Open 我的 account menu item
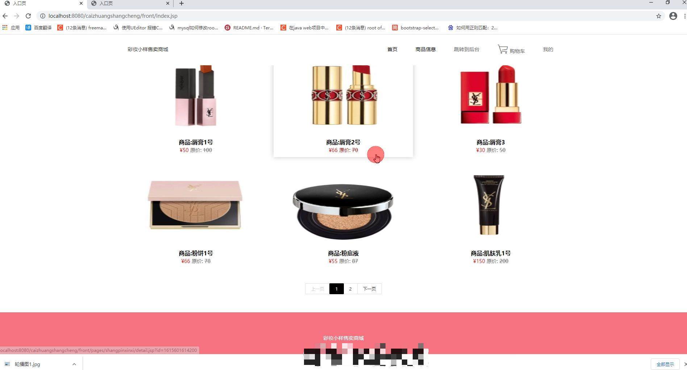The width and height of the screenshot is (687, 370). click(548, 49)
